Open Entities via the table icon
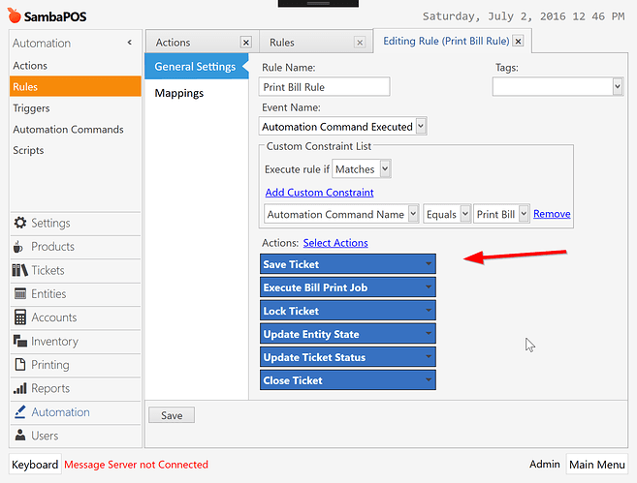The image size is (637, 483). [20, 293]
